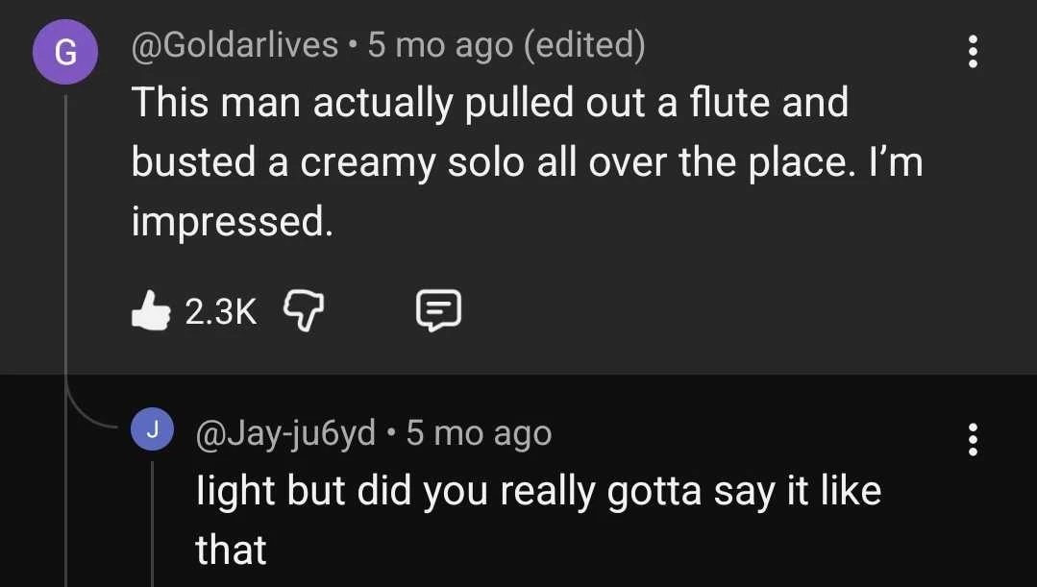Open the @Goldarlives channel link

click(x=235, y=45)
